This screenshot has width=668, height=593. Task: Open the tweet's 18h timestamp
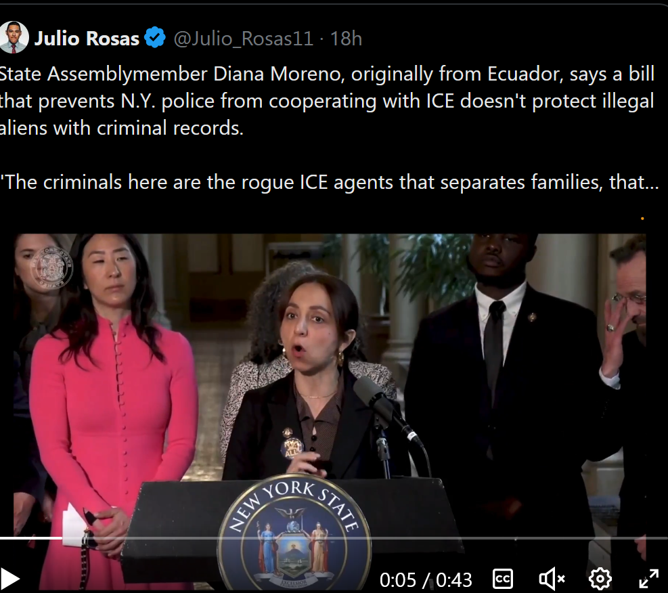pyautogui.click(x=346, y=39)
